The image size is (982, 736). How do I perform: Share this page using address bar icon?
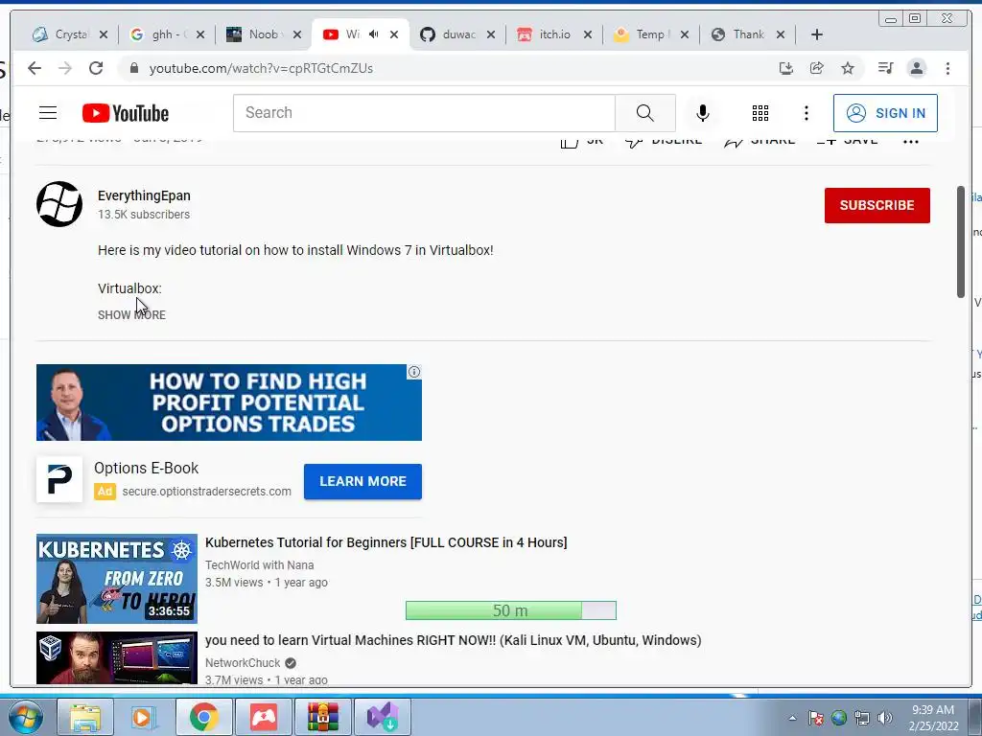(817, 68)
